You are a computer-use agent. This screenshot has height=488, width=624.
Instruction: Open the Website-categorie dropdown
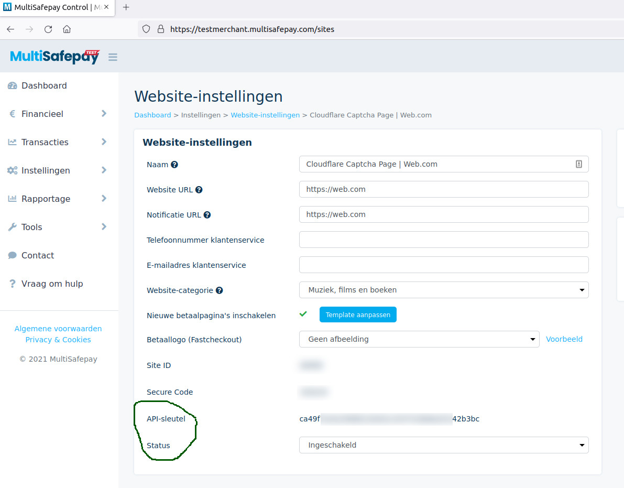point(444,290)
